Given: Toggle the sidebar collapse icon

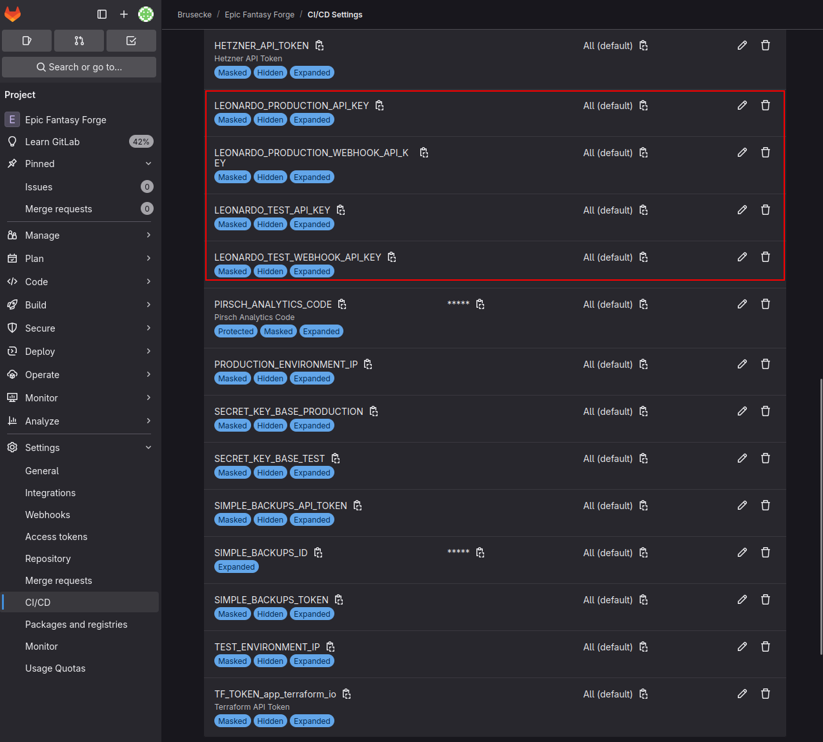Looking at the screenshot, I should [102, 14].
